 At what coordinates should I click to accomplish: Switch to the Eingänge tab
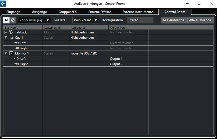[x=13, y=12]
